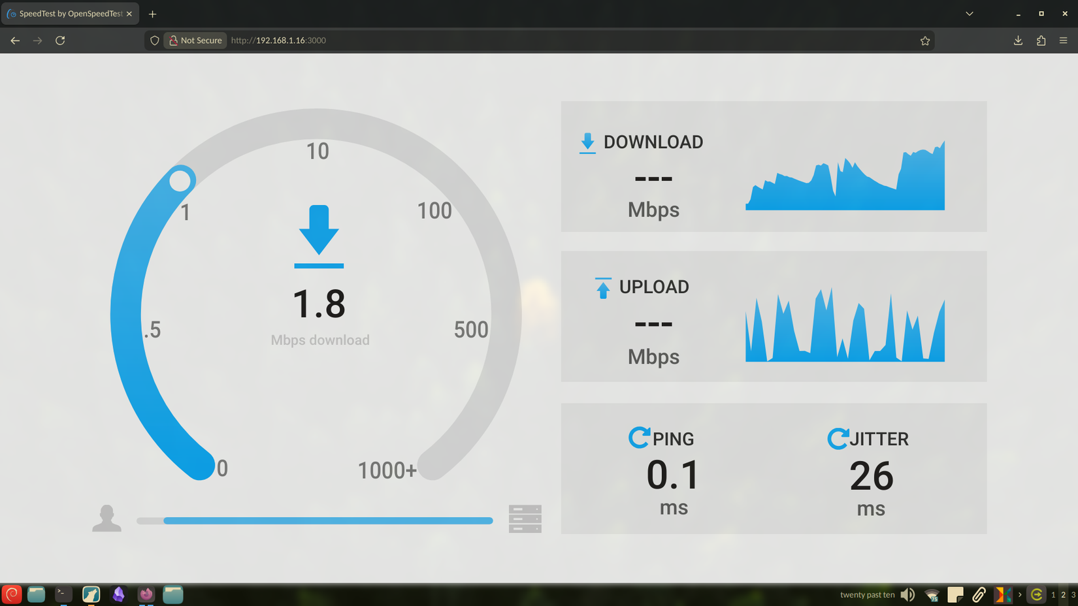Expand hidden tray icons with the chevron
Screen dimensions: 1078x606
1019,594
